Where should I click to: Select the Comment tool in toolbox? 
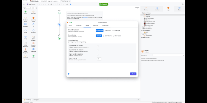click(25, 57)
